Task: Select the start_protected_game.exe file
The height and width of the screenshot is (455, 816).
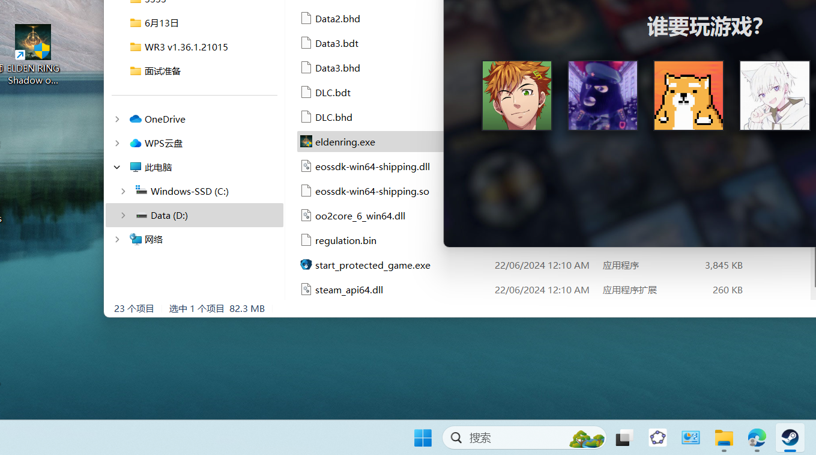Action: click(372, 265)
